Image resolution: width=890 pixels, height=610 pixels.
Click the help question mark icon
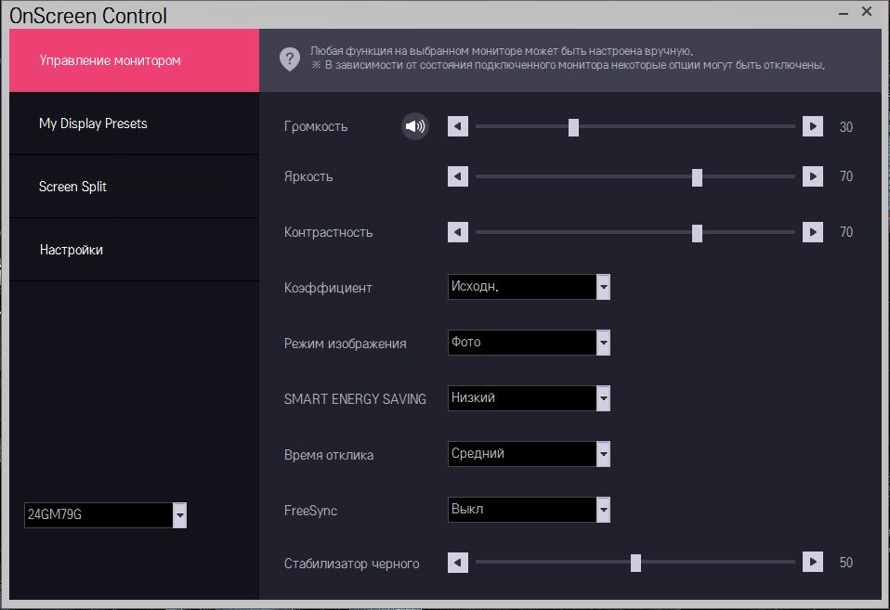(x=289, y=59)
